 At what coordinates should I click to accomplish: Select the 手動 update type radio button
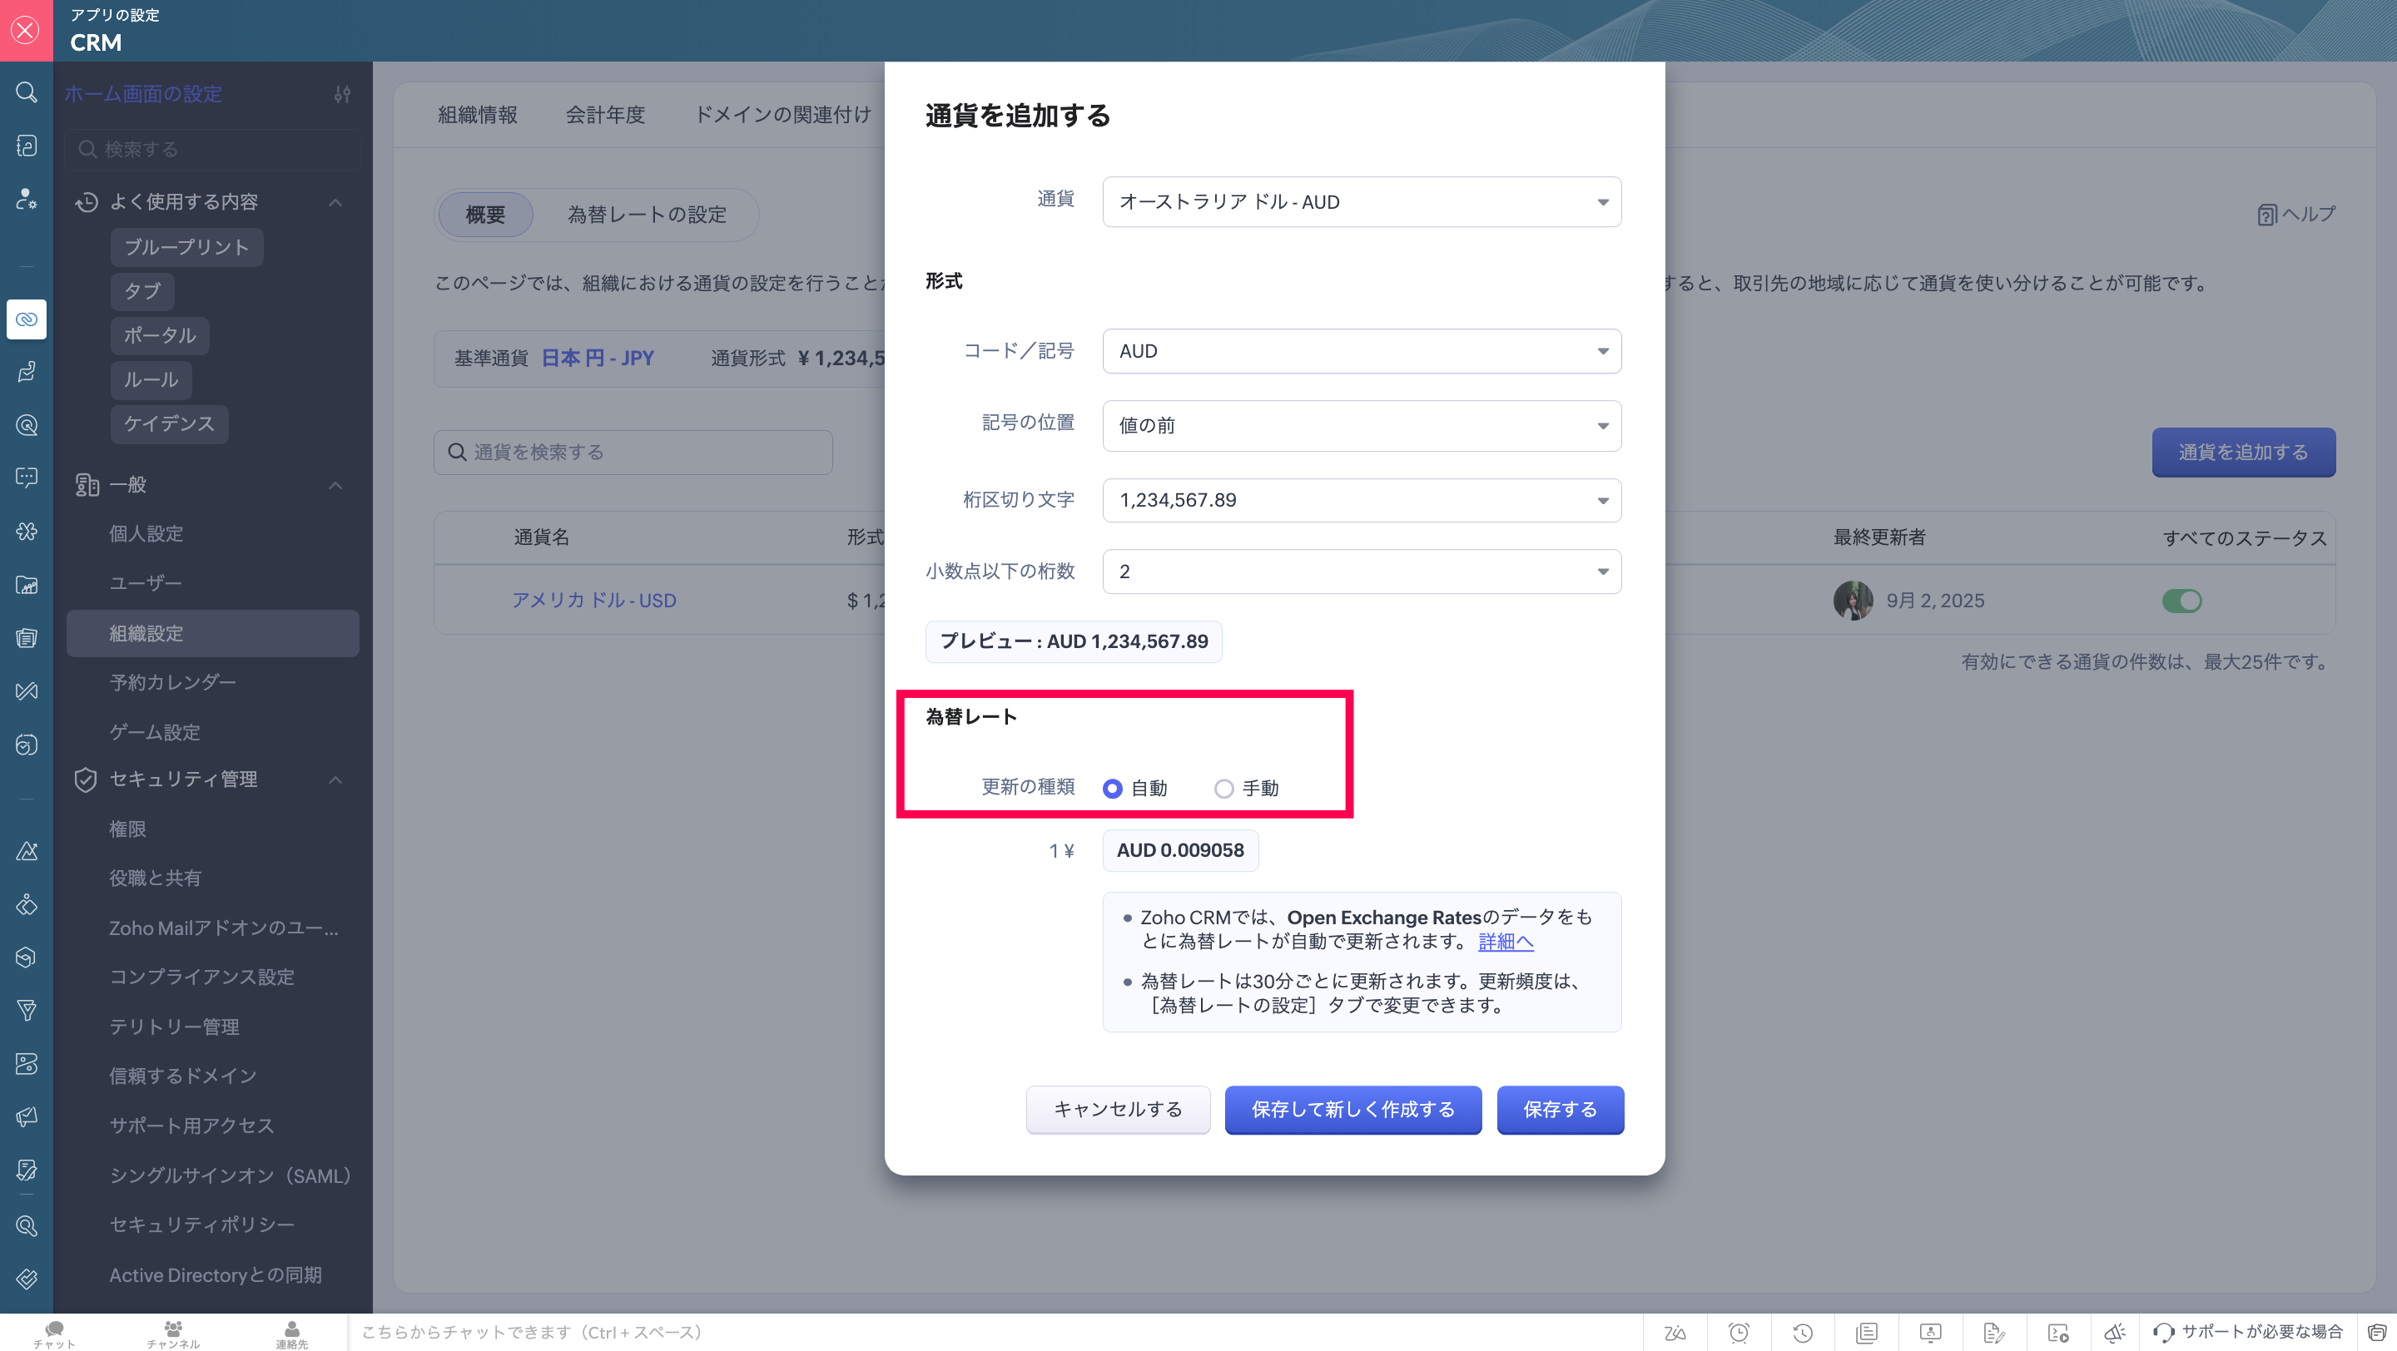1223,789
